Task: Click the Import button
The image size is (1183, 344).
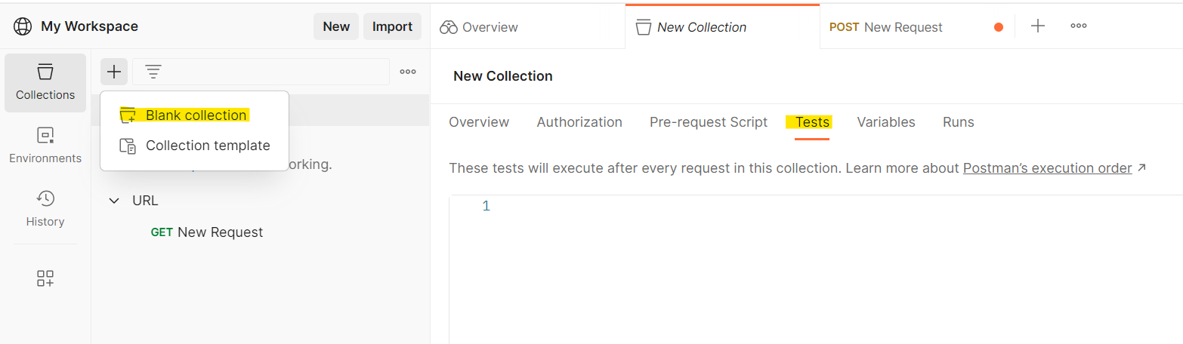Action: tap(392, 26)
